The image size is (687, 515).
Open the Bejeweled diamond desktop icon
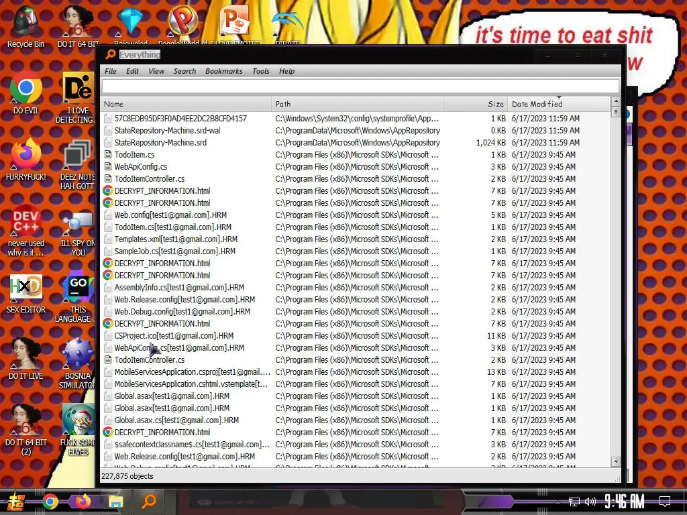[x=131, y=24]
